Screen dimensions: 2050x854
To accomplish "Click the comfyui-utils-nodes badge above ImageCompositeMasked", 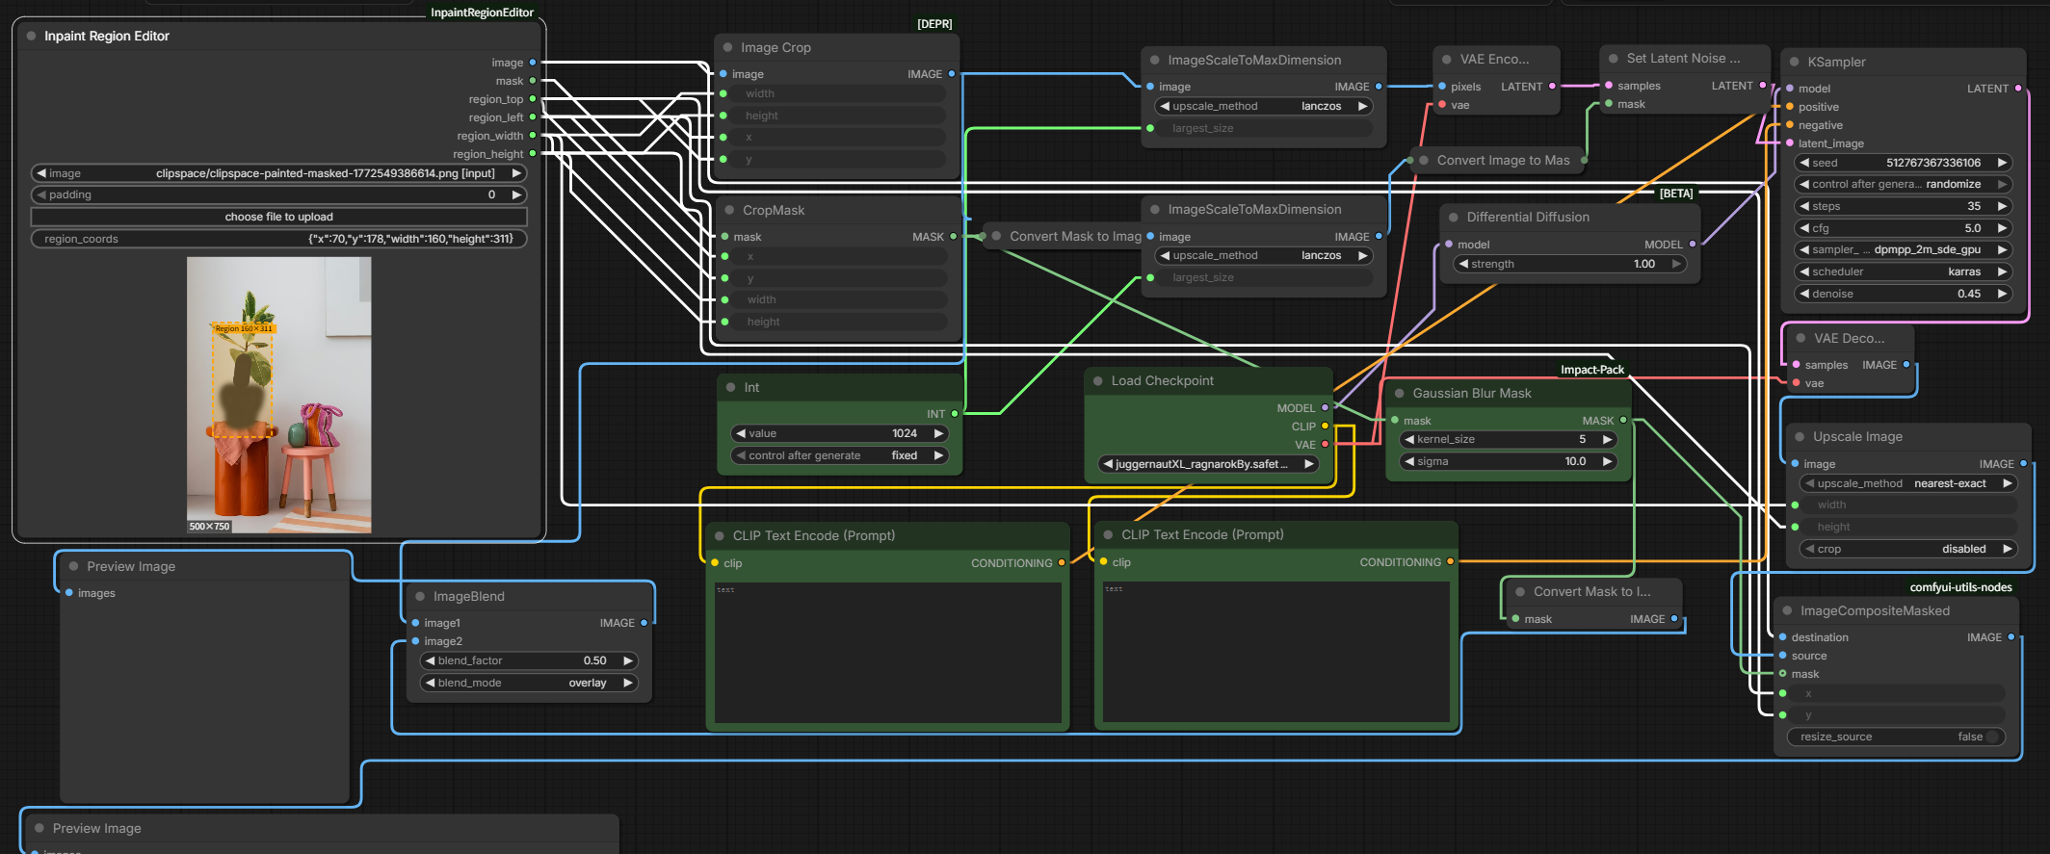I will click(x=1961, y=587).
